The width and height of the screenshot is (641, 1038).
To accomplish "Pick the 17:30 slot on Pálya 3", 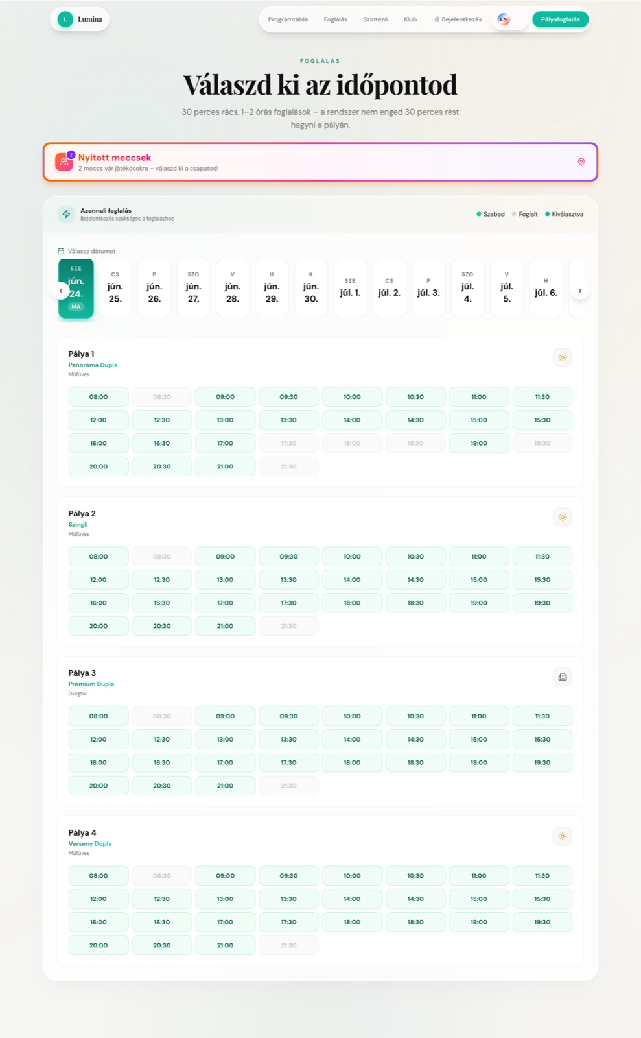I will (288, 763).
